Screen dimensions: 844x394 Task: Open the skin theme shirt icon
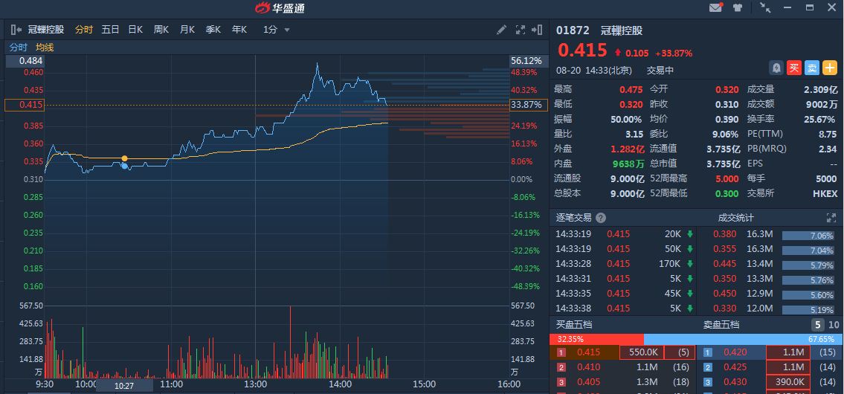tap(738, 8)
